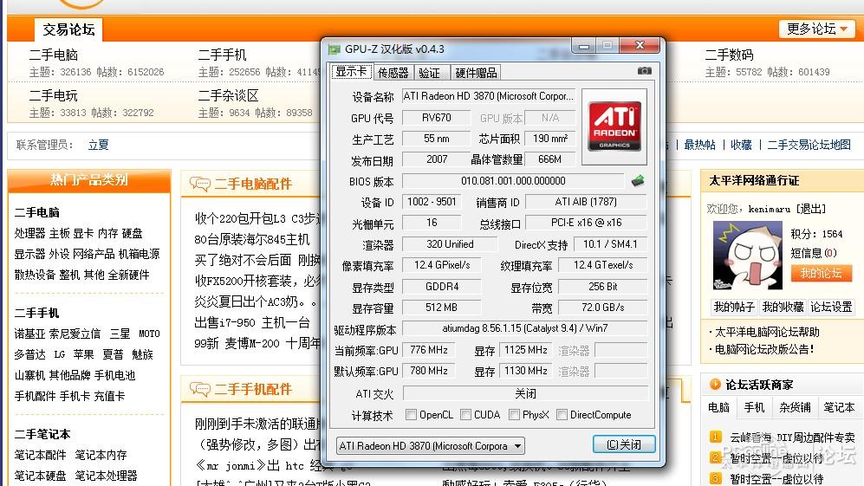Open the 二手电脑配件 section heading
This screenshot has width=864, height=486.
pyautogui.click(x=253, y=184)
